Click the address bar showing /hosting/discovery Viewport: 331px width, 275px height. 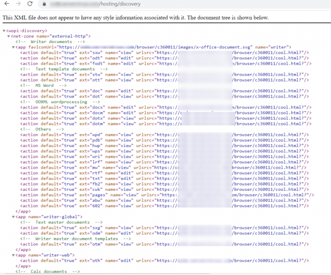click(184, 4)
